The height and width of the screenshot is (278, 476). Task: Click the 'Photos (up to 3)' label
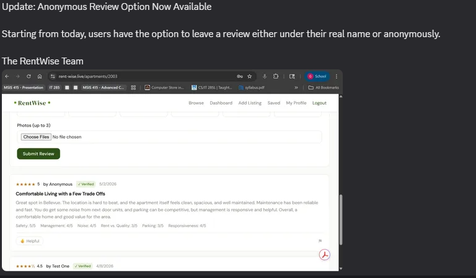point(33,125)
